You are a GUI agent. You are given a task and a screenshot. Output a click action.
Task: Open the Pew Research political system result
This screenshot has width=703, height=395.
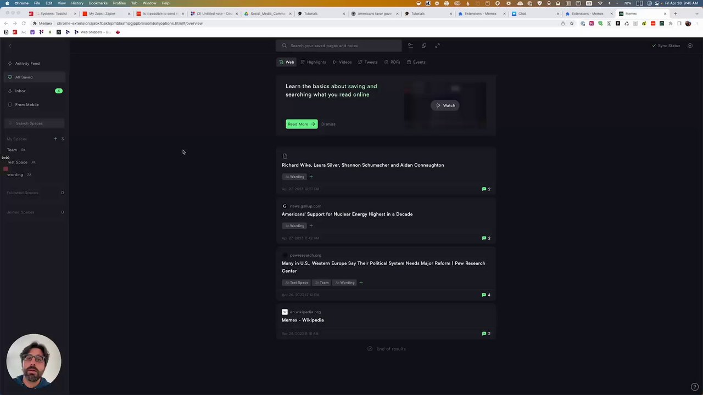click(x=383, y=267)
